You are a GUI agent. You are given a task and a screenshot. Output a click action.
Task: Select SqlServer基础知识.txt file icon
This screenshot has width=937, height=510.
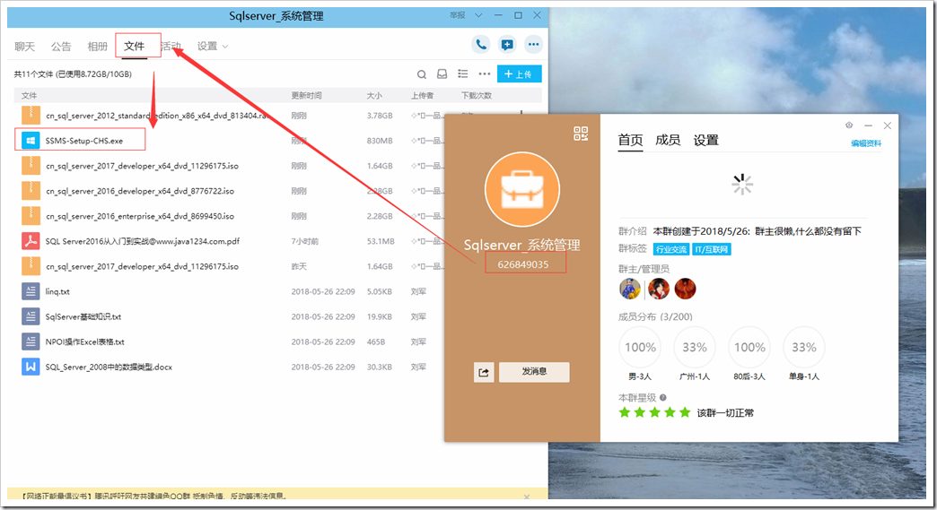31,316
